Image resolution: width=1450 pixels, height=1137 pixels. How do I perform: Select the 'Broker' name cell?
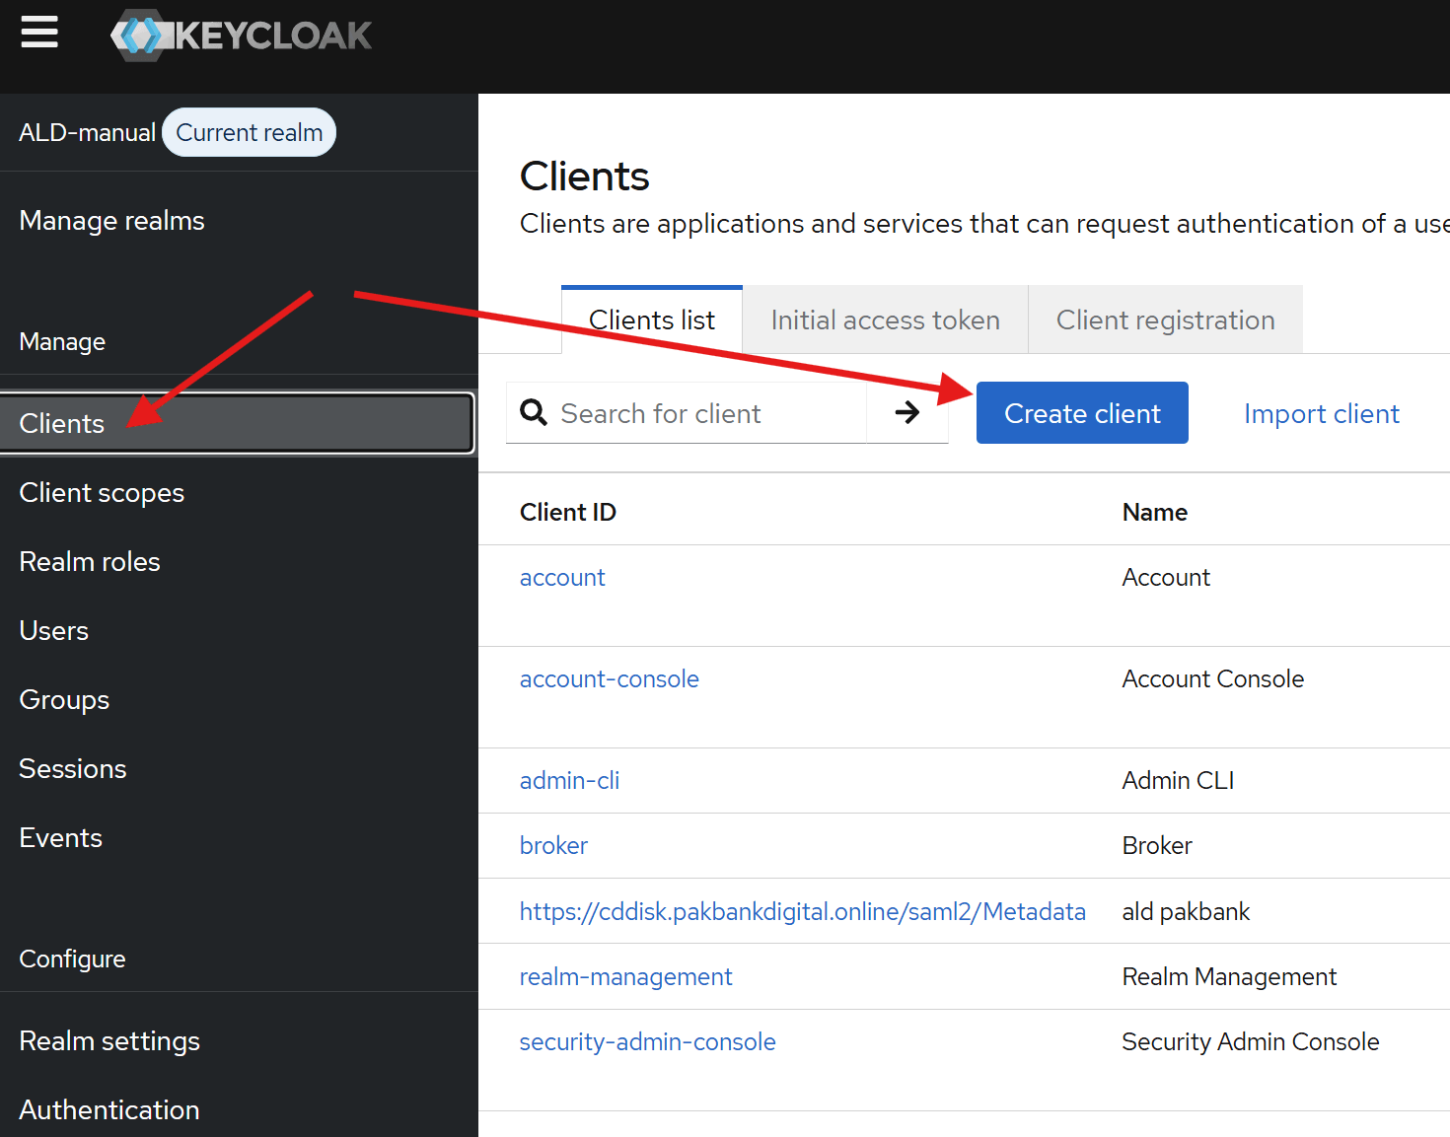coord(1157,845)
